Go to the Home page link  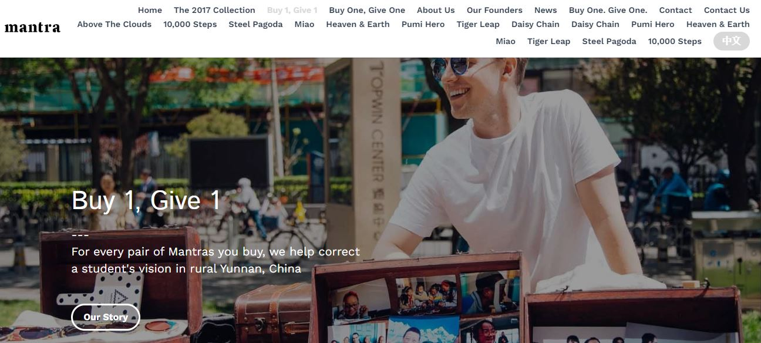click(150, 10)
